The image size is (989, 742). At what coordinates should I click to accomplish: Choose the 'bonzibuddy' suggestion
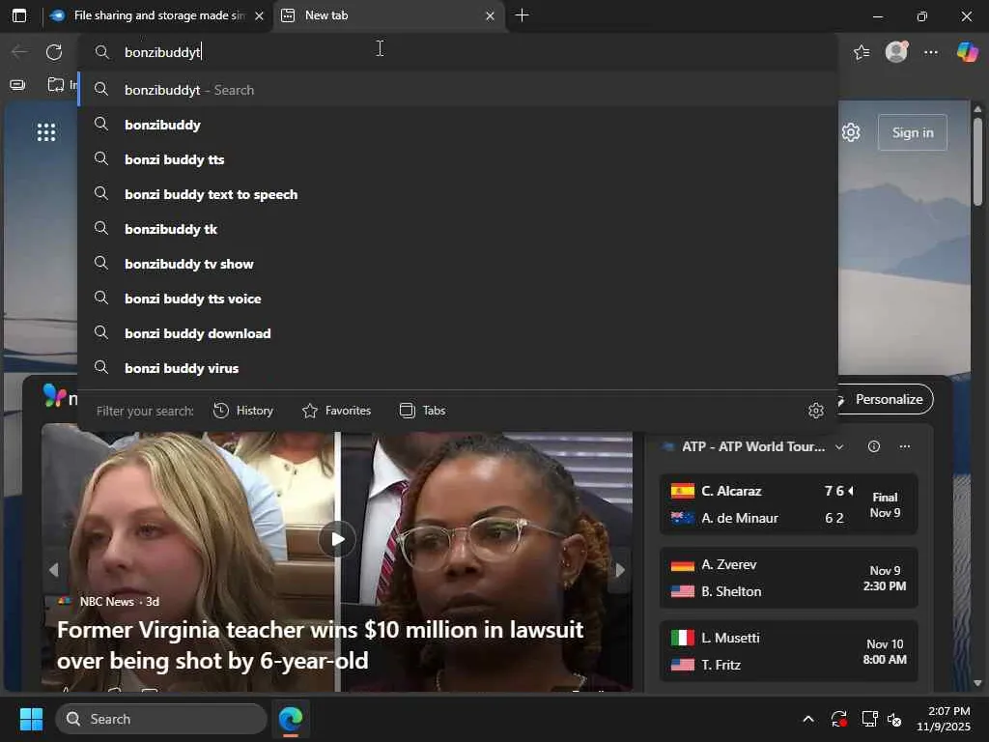(458, 125)
